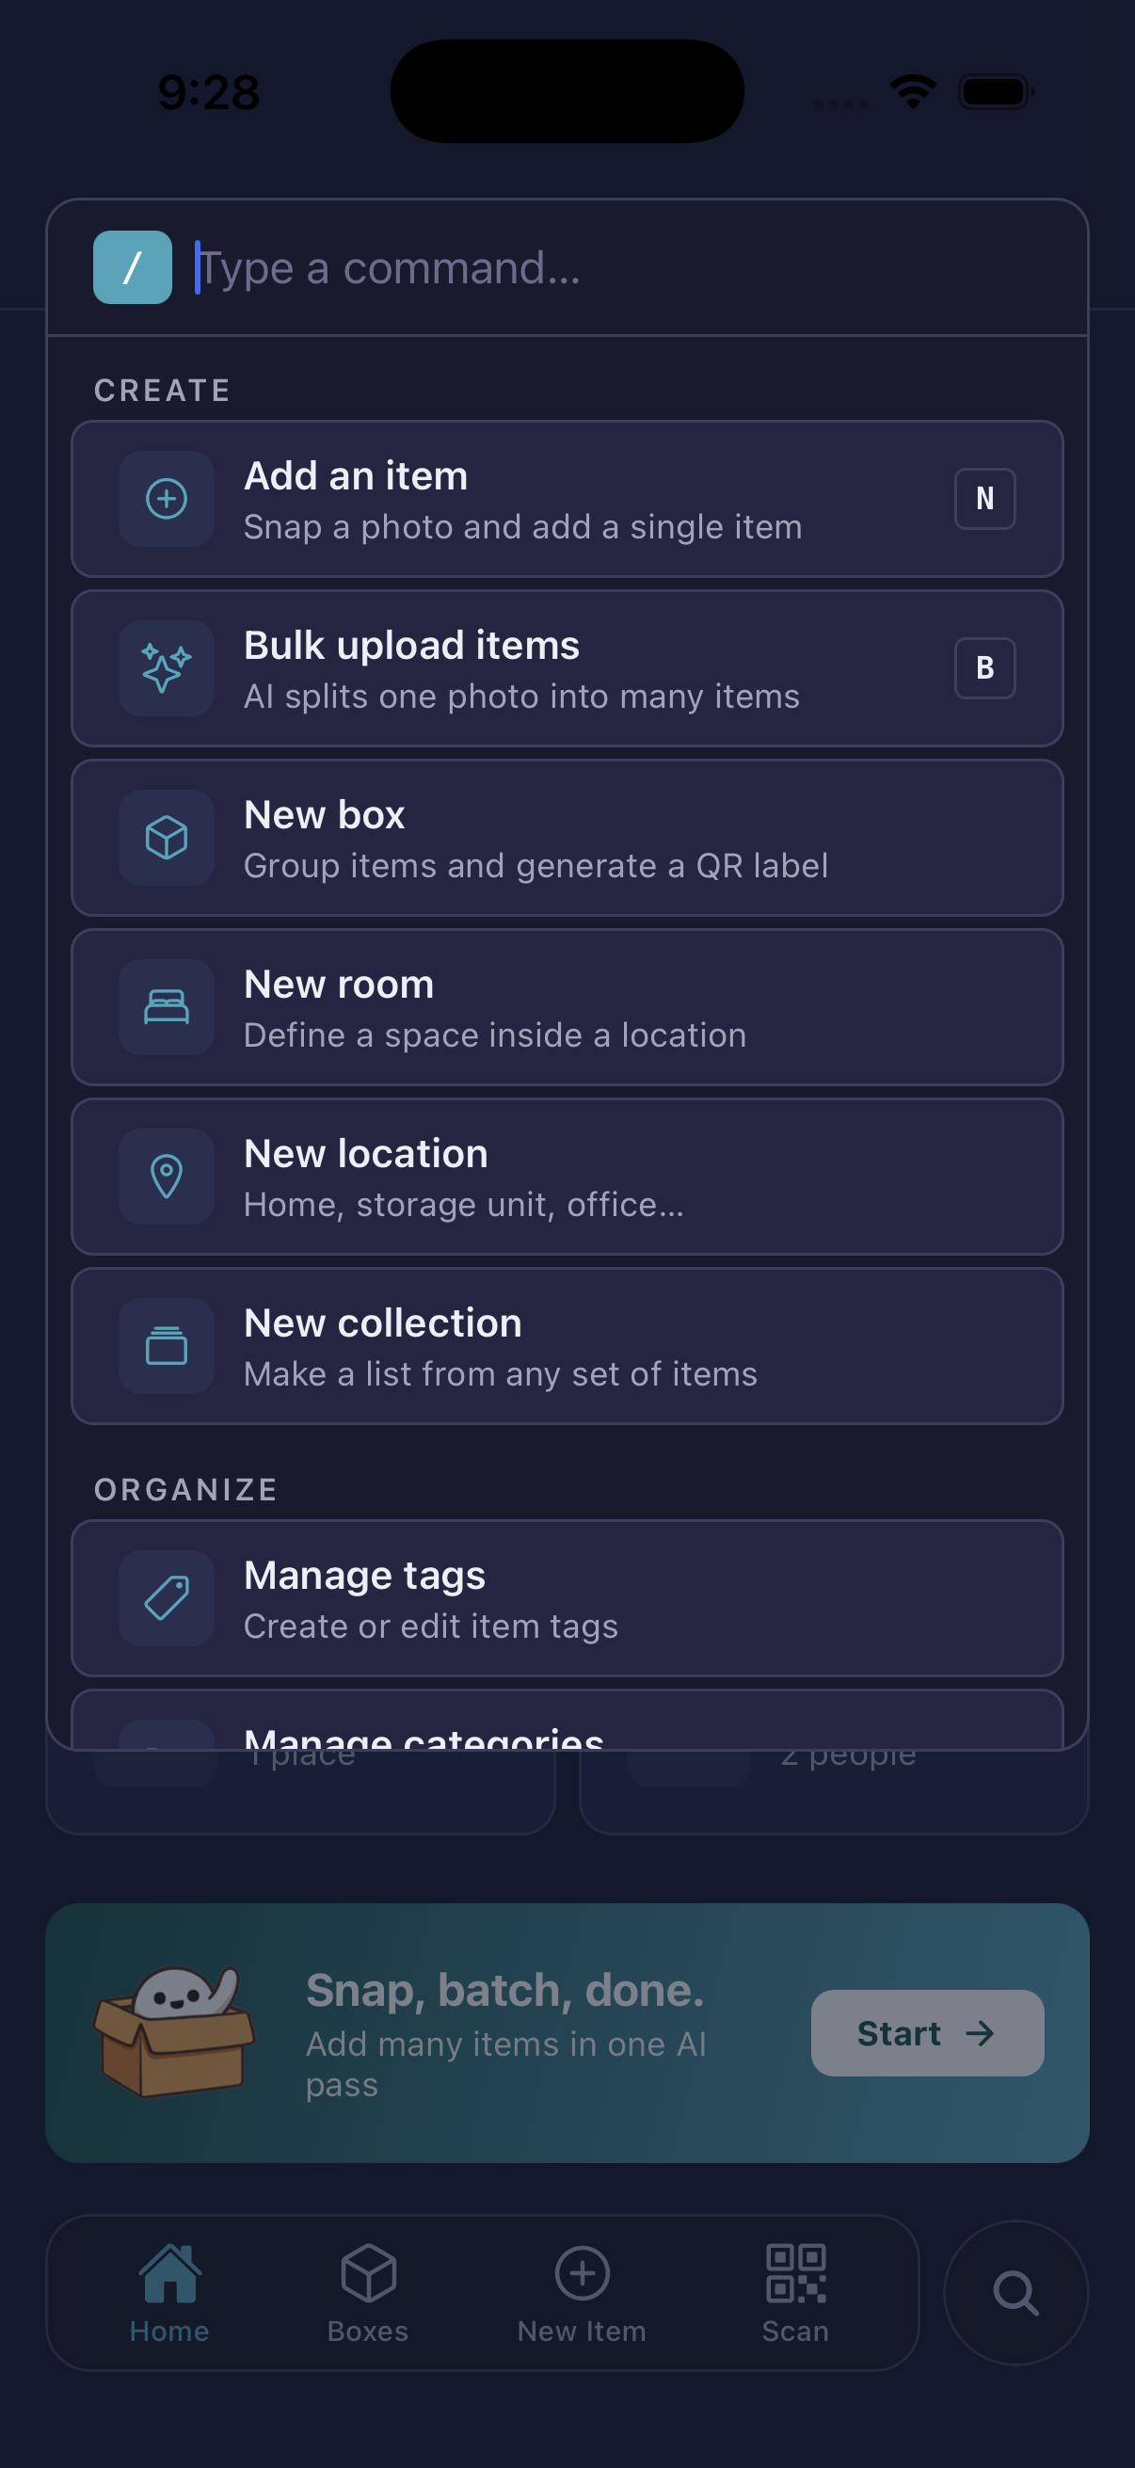Click the New room bed icon
This screenshot has width=1135, height=2468.
pyautogui.click(x=167, y=1007)
